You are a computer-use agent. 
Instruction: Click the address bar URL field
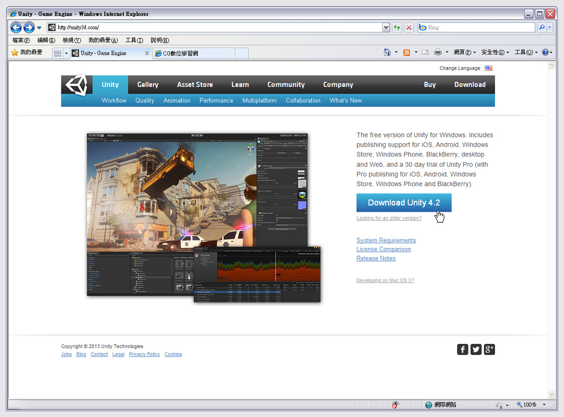point(214,28)
